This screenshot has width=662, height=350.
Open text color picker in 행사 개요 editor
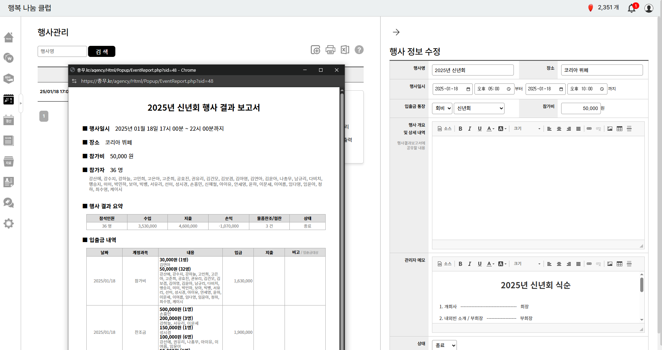(x=490, y=129)
